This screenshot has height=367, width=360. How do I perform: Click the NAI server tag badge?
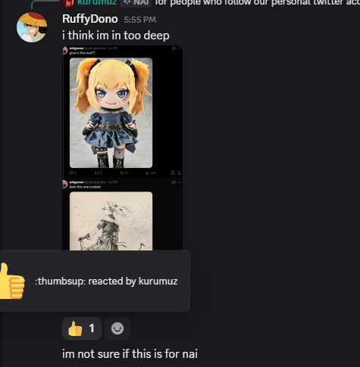click(x=136, y=3)
